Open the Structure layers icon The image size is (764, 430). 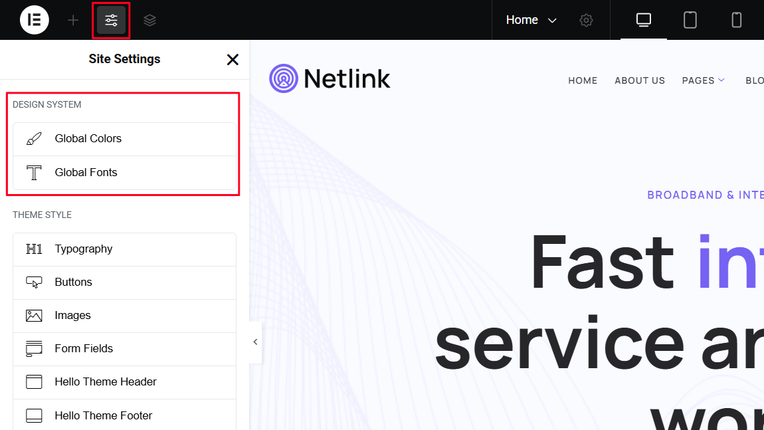[149, 20]
